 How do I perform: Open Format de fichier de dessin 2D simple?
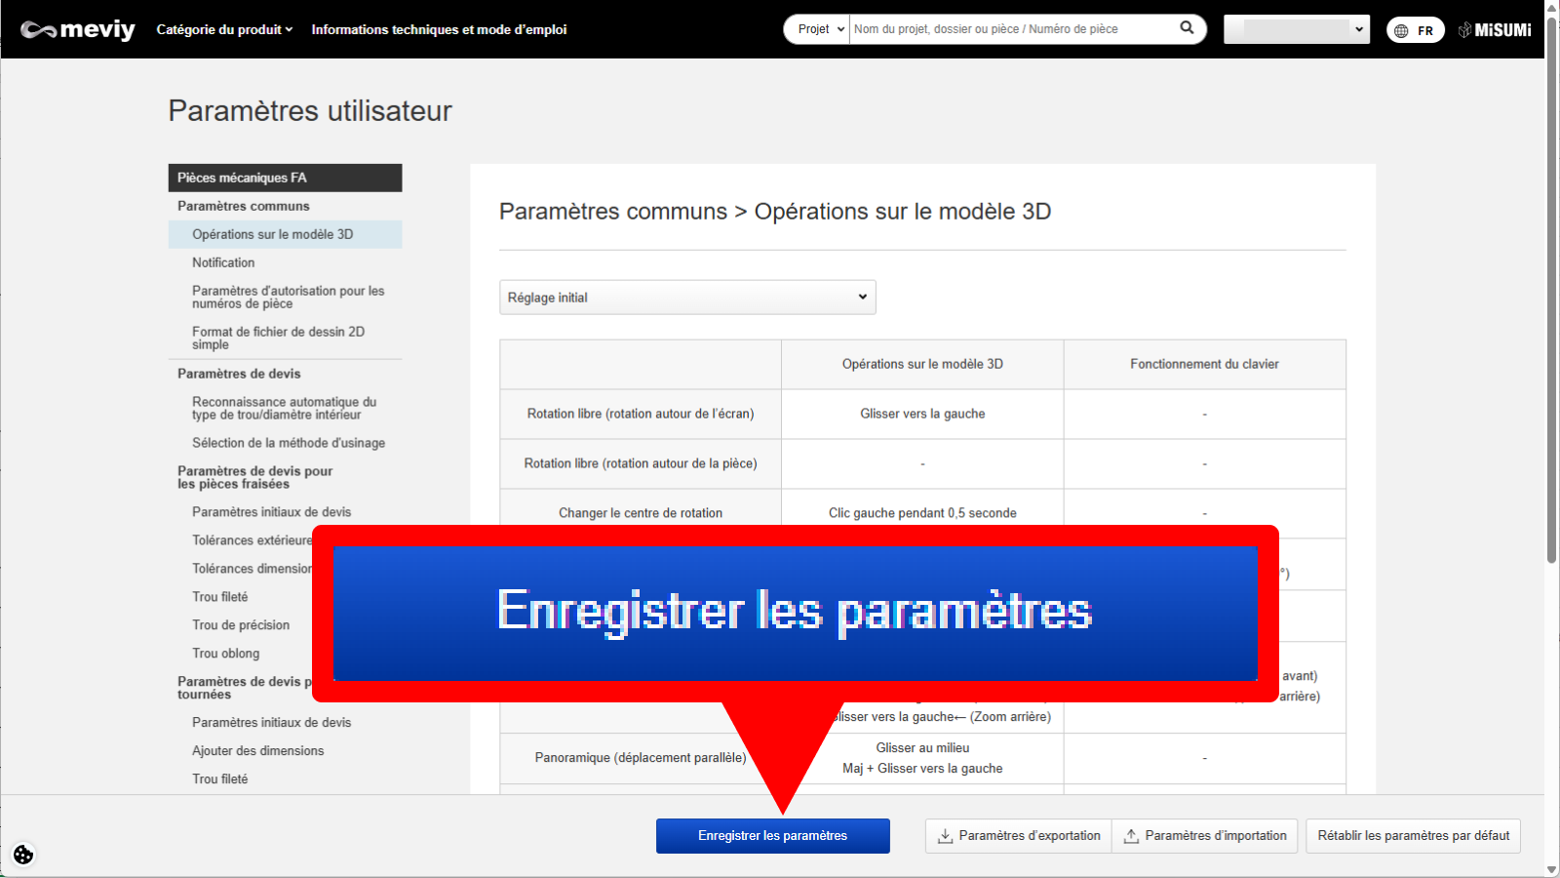coord(278,338)
